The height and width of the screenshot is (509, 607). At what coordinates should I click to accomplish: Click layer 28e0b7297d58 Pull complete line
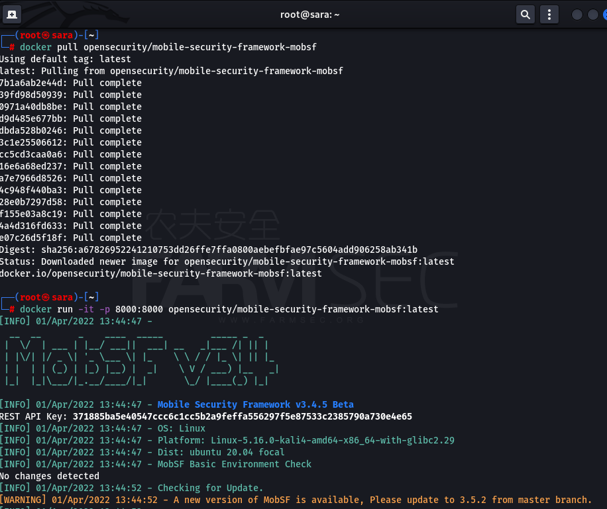[x=71, y=203]
